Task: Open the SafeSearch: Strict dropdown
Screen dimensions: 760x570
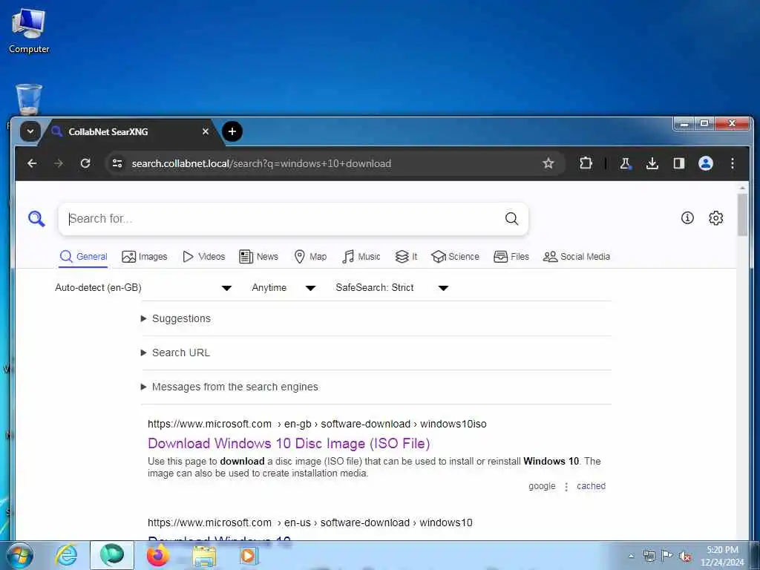Action: (392, 287)
